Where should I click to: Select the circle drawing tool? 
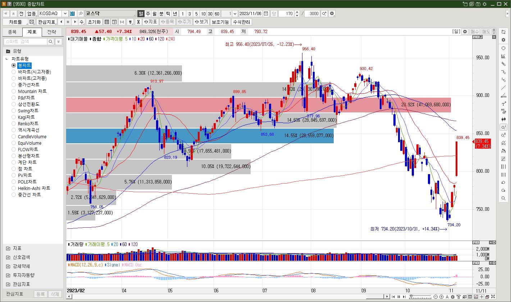503,48
